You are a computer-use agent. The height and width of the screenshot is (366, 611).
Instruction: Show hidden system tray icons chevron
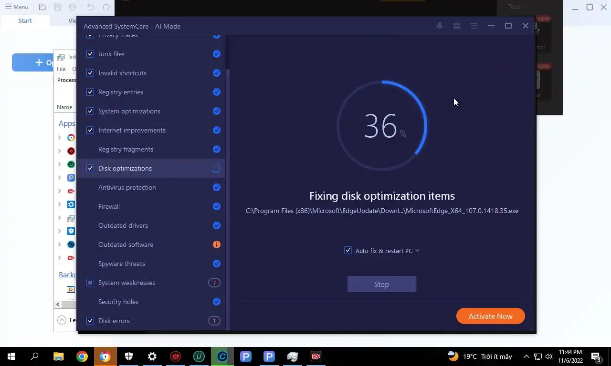tap(527, 356)
